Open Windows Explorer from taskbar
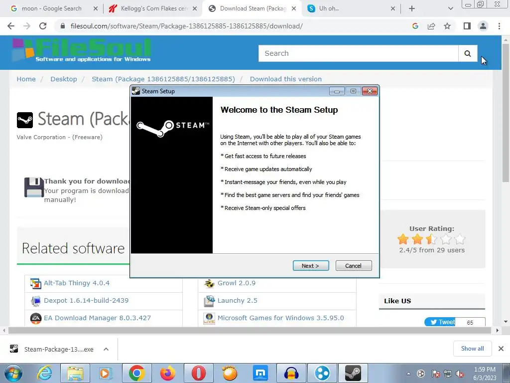This screenshot has width=510, height=383. tap(75, 373)
